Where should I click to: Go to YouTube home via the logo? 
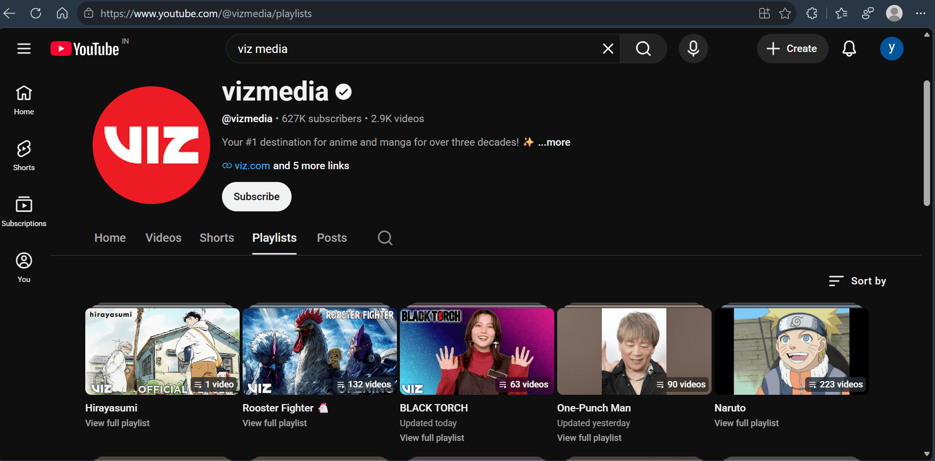click(x=85, y=49)
